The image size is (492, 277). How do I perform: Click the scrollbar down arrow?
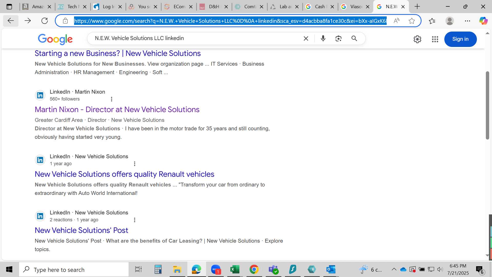click(x=487, y=255)
